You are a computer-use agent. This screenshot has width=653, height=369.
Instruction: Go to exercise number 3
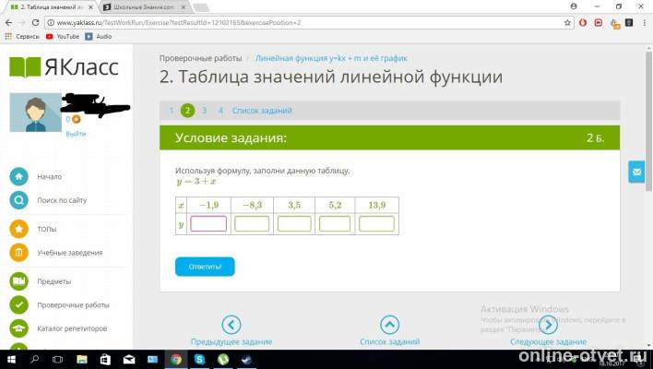pyautogui.click(x=204, y=111)
